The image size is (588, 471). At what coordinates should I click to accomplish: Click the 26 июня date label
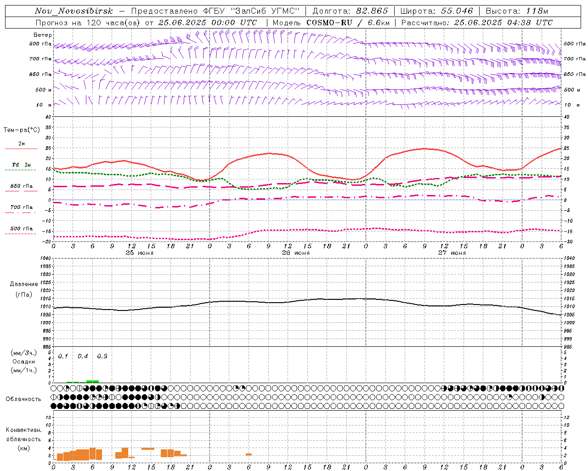(296, 253)
